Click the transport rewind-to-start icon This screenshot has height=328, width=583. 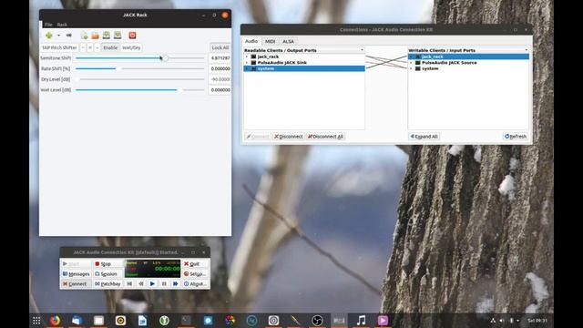[129, 283]
